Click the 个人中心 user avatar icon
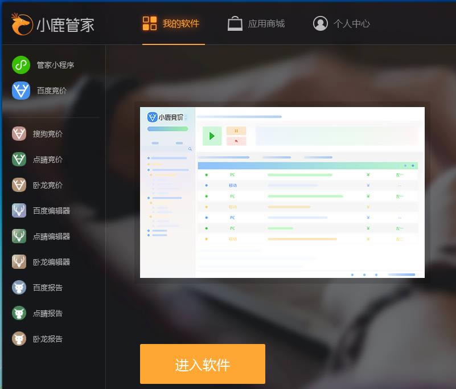 coord(321,24)
